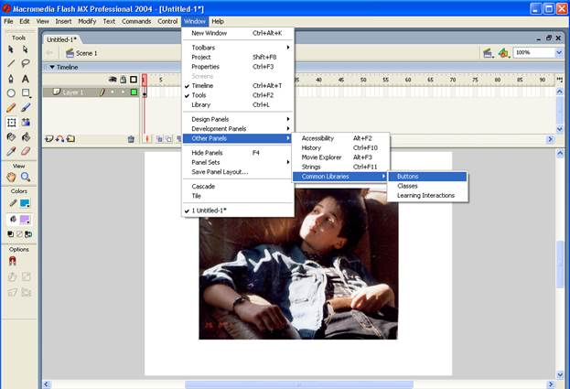Open the zoom percentage dropdown
Screen dimensions: 570x389
point(559,53)
